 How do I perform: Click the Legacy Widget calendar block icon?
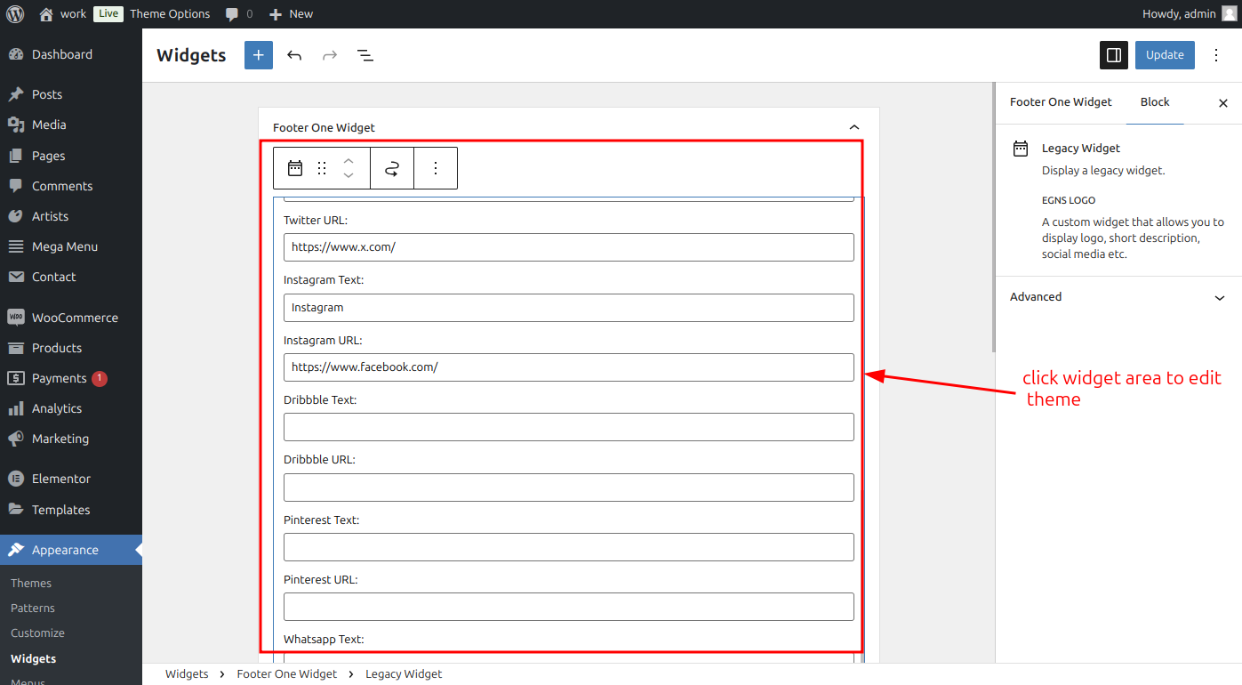tap(295, 168)
